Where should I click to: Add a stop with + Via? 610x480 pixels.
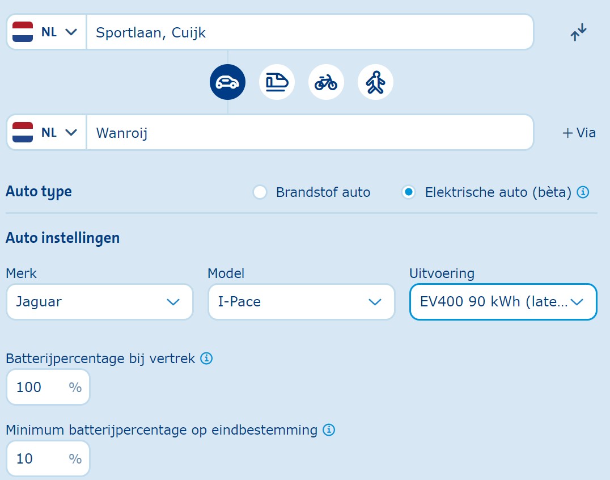pos(579,133)
